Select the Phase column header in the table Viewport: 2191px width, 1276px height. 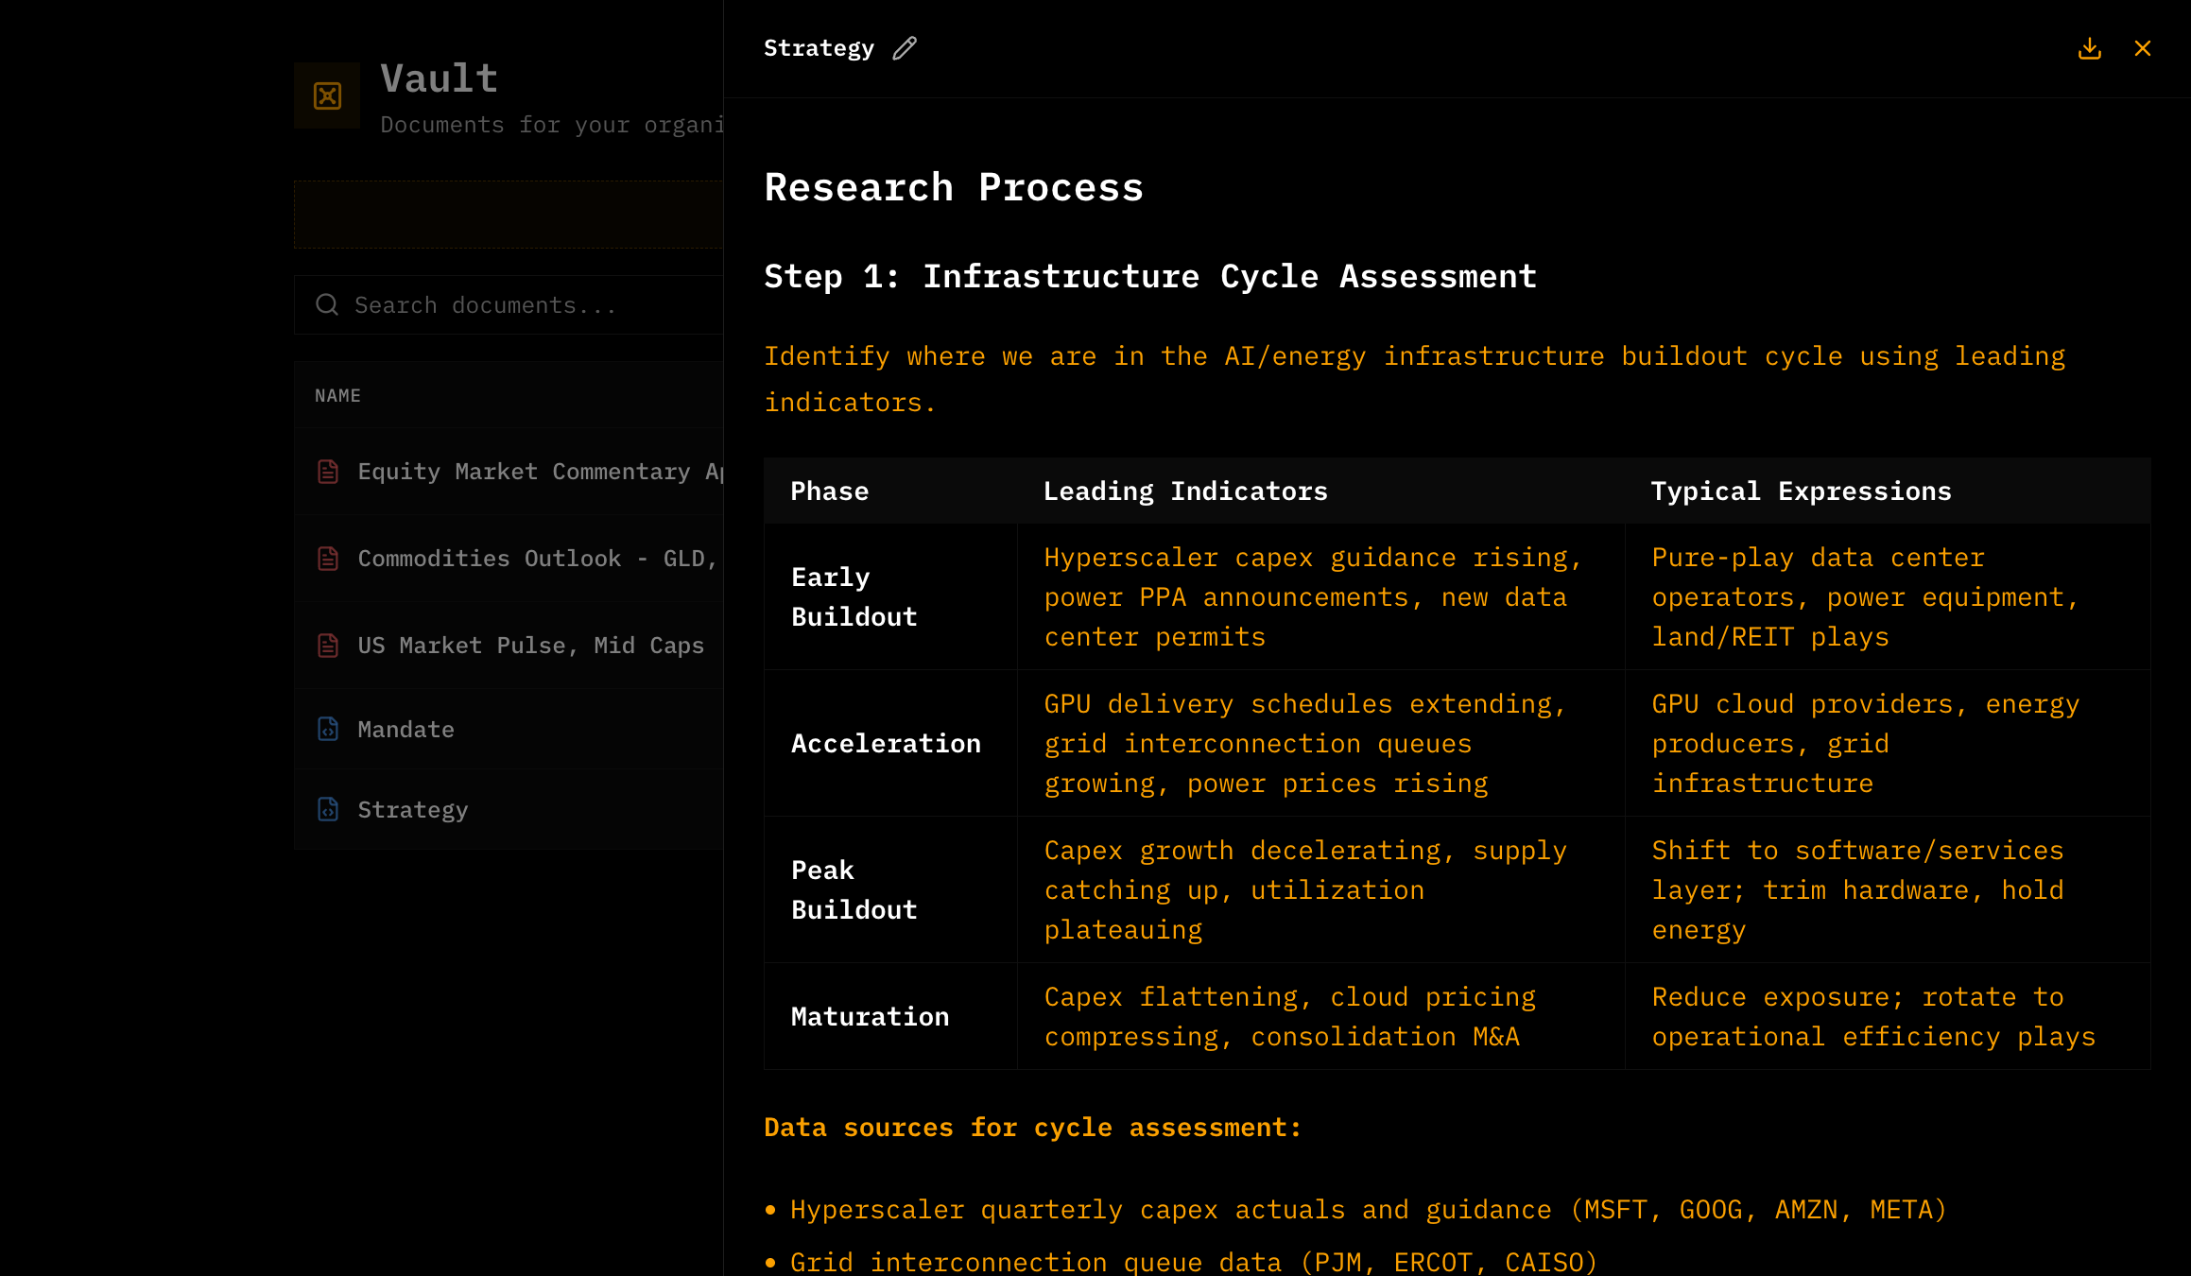[829, 491]
